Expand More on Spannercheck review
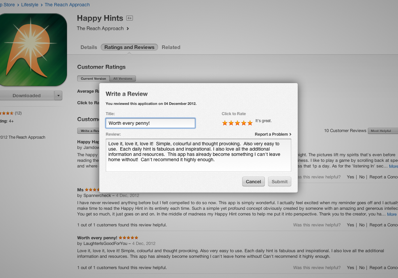The height and width of the screenshot is (278, 398). click(x=392, y=214)
